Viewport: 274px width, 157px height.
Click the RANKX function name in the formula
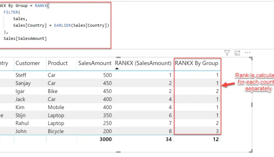(x=41, y=6)
